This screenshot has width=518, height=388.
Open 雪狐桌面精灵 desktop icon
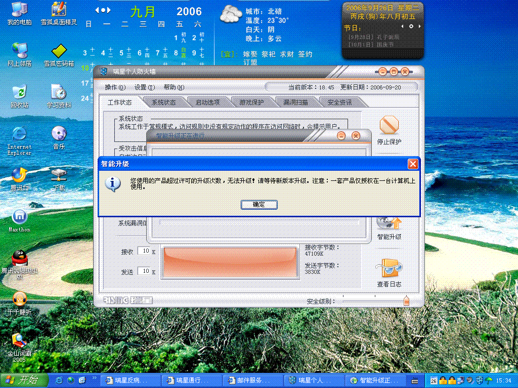(x=59, y=14)
